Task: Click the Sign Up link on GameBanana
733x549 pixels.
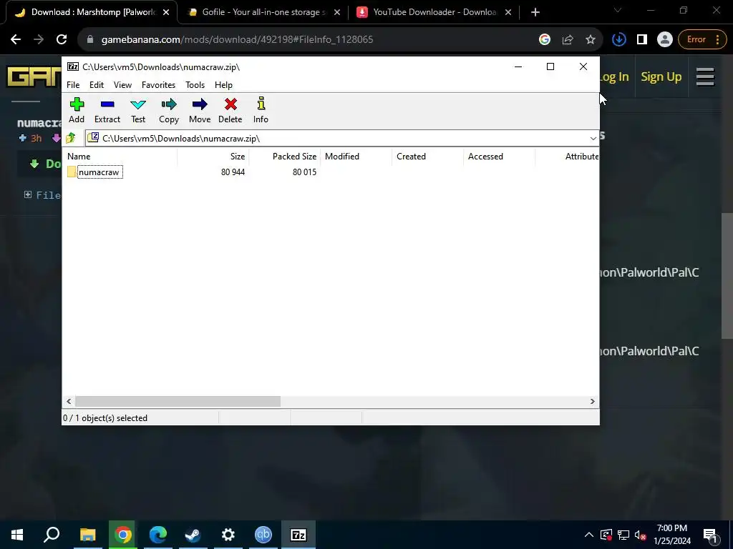Action: (x=661, y=76)
